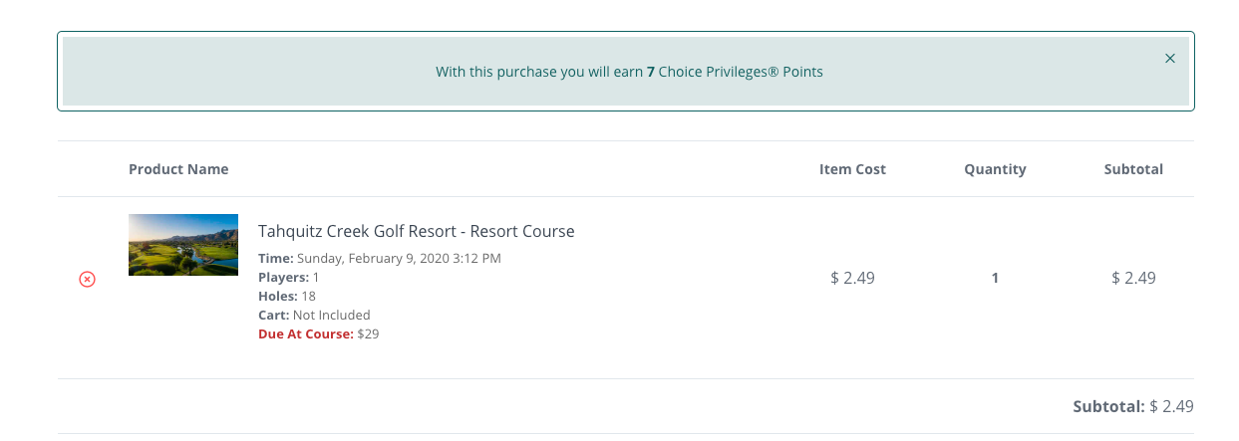Click the Item Cost column header
This screenshot has width=1239, height=441.
852,169
